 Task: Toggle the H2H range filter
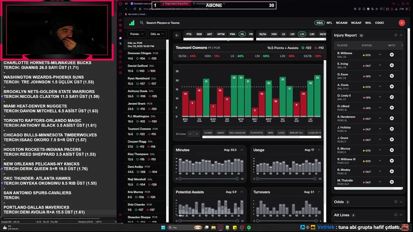pos(274,34)
